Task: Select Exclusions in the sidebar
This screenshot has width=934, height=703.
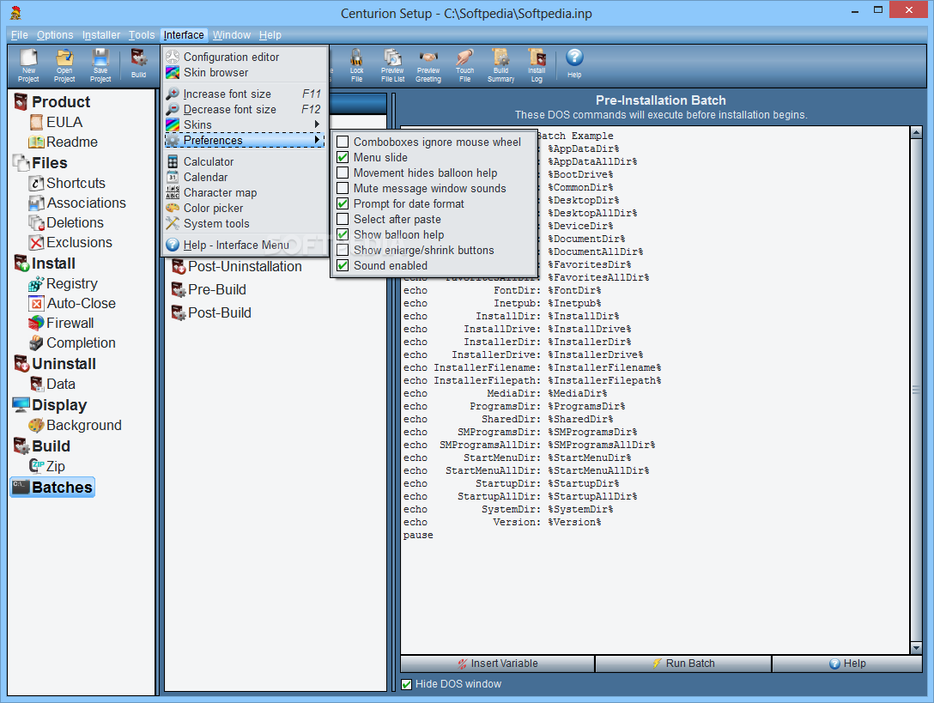Action: [70, 242]
